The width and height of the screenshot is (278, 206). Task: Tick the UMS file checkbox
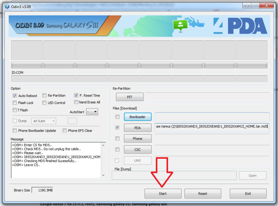pyautogui.click(x=117, y=160)
